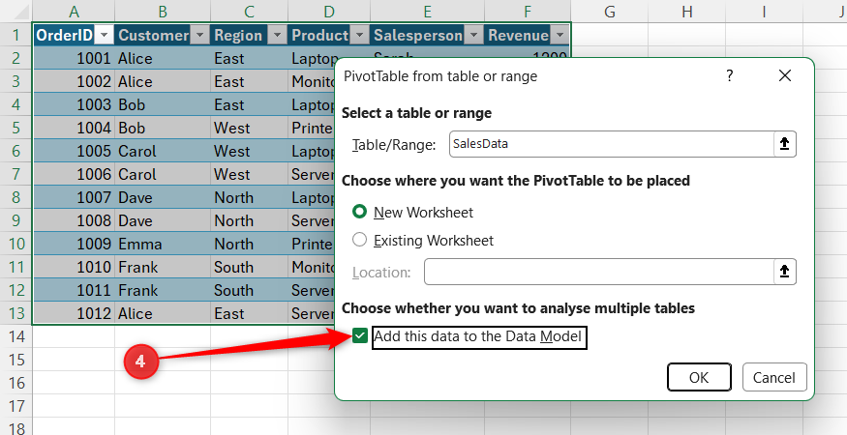847x435 pixels.
Task: Click the select-all corner of the sheet
Action: click(16, 11)
